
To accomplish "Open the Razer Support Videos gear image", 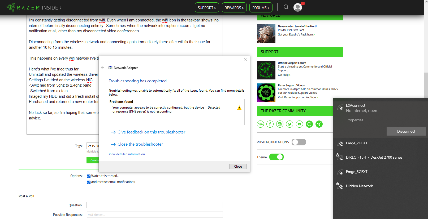I will click(266, 93).
